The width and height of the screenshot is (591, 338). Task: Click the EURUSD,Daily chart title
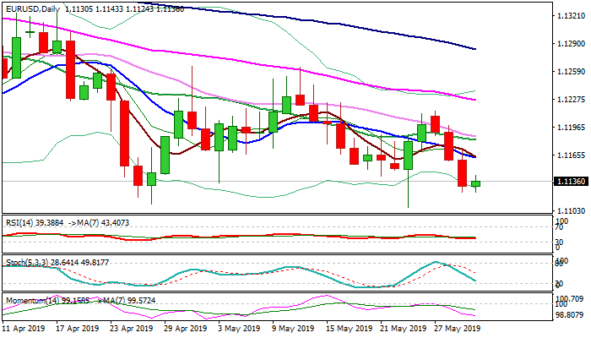(x=32, y=8)
